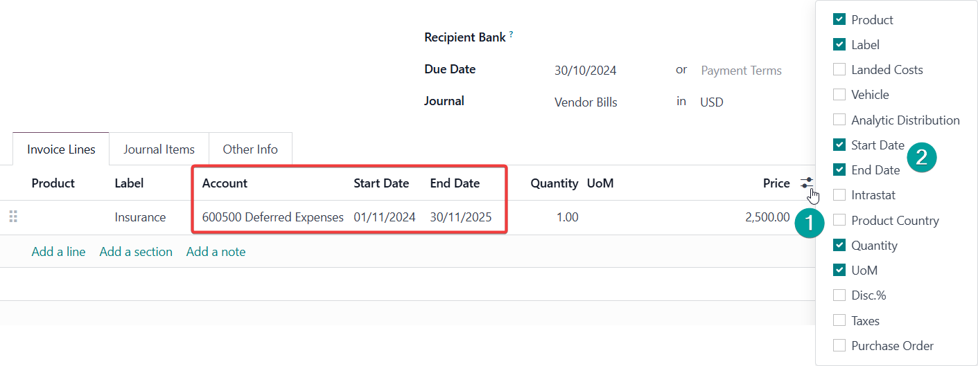Click the green annotation marker number 2
This screenshot has width=978, height=366.
click(923, 157)
